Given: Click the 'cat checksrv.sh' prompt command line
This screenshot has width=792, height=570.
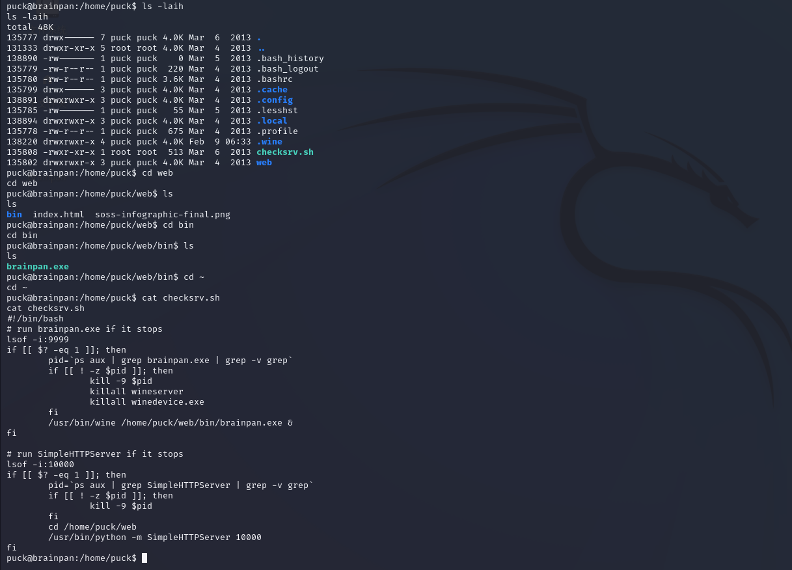Looking at the screenshot, I should (x=113, y=298).
